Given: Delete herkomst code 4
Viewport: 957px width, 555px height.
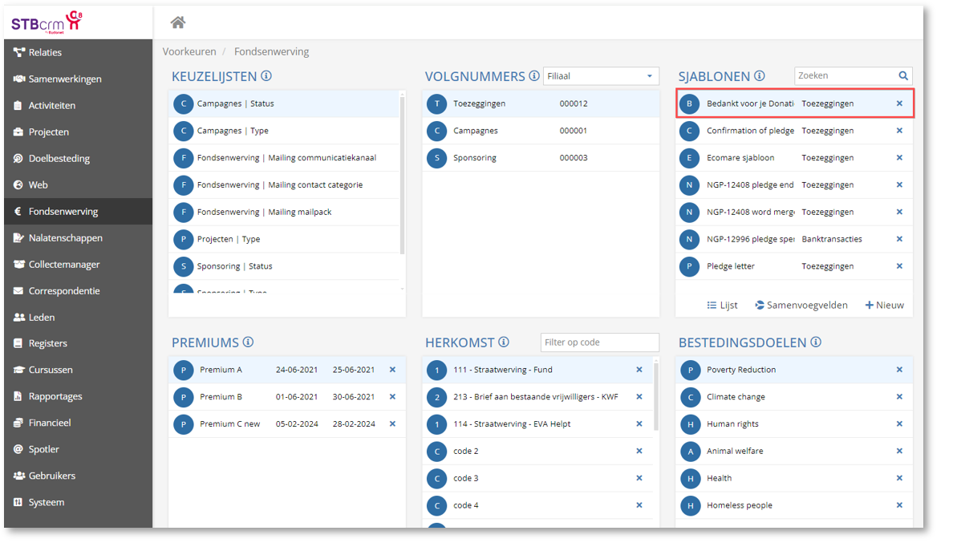Looking at the screenshot, I should click(x=639, y=505).
